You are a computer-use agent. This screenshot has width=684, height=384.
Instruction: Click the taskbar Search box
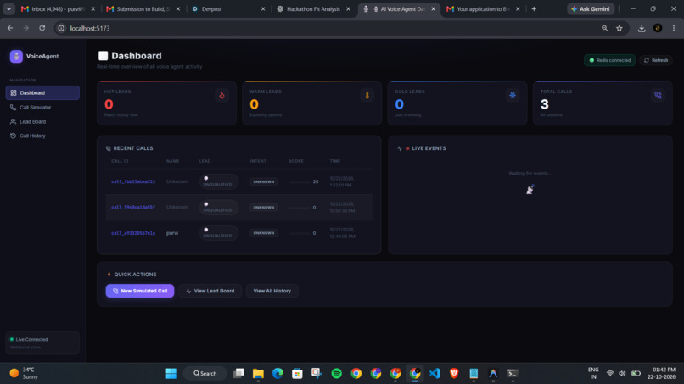[x=205, y=373]
